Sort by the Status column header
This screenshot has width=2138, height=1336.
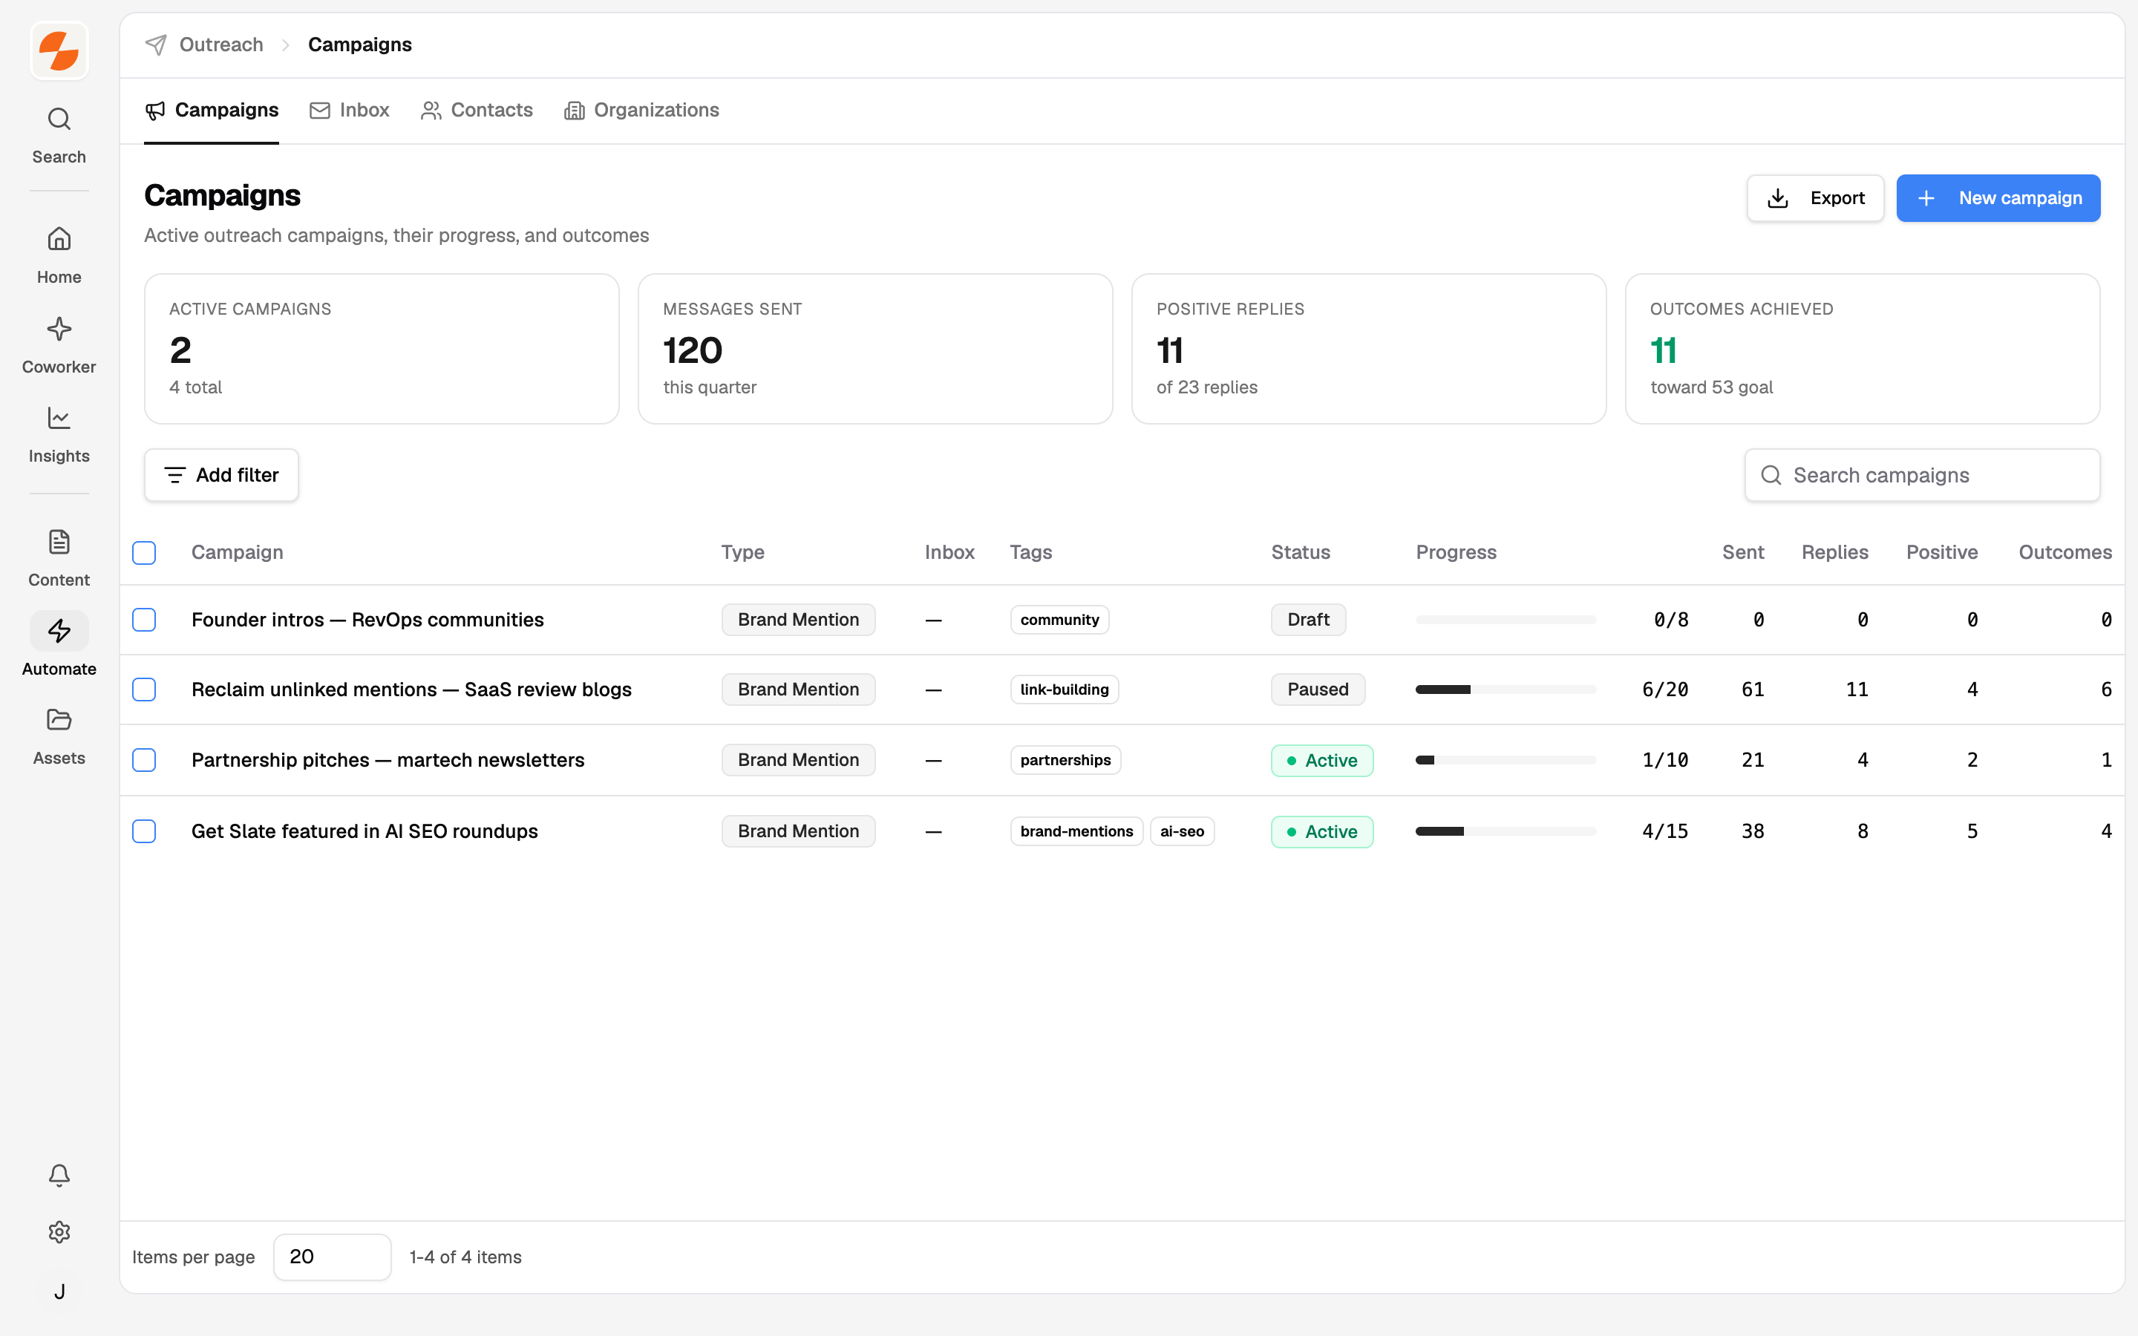1301,552
